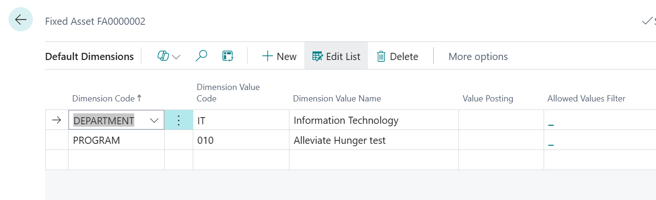Click the New plus icon
The image size is (656, 200).
click(x=268, y=56)
